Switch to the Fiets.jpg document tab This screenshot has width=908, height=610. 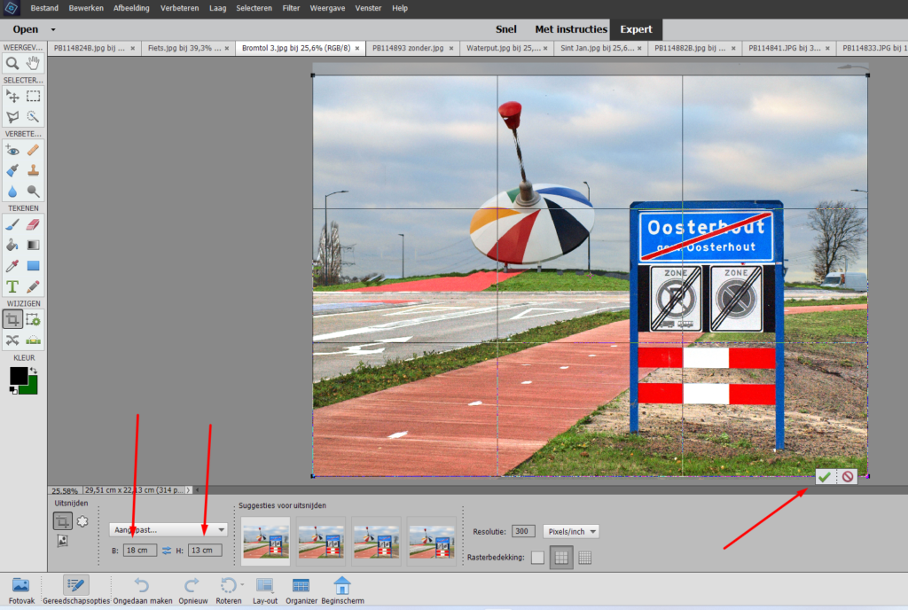pos(184,48)
